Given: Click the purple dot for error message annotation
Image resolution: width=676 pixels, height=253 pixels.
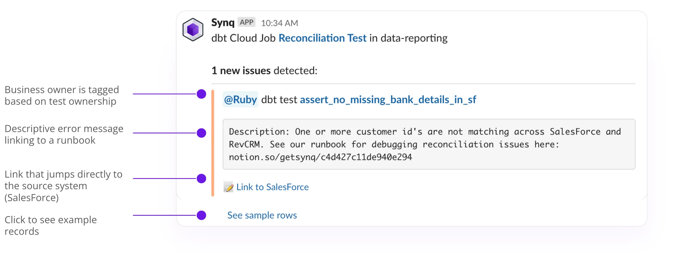Looking at the screenshot, I should point(201,133).
